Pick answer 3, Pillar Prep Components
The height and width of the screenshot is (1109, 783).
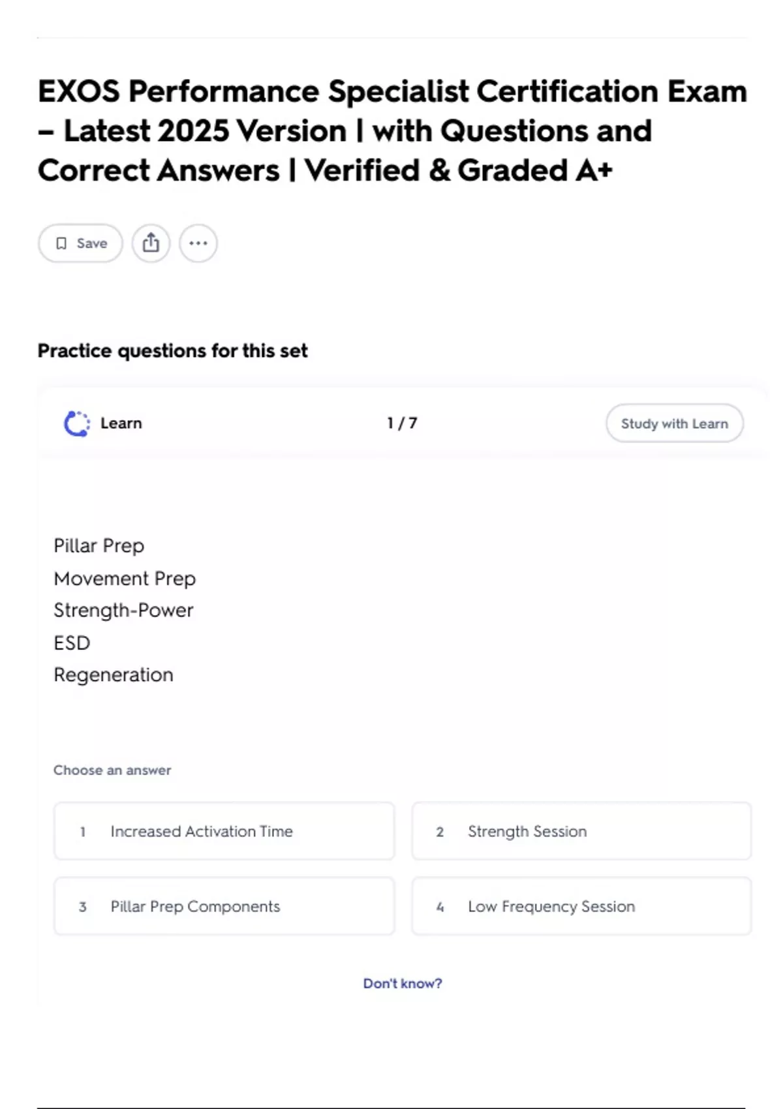click(224, 906)
